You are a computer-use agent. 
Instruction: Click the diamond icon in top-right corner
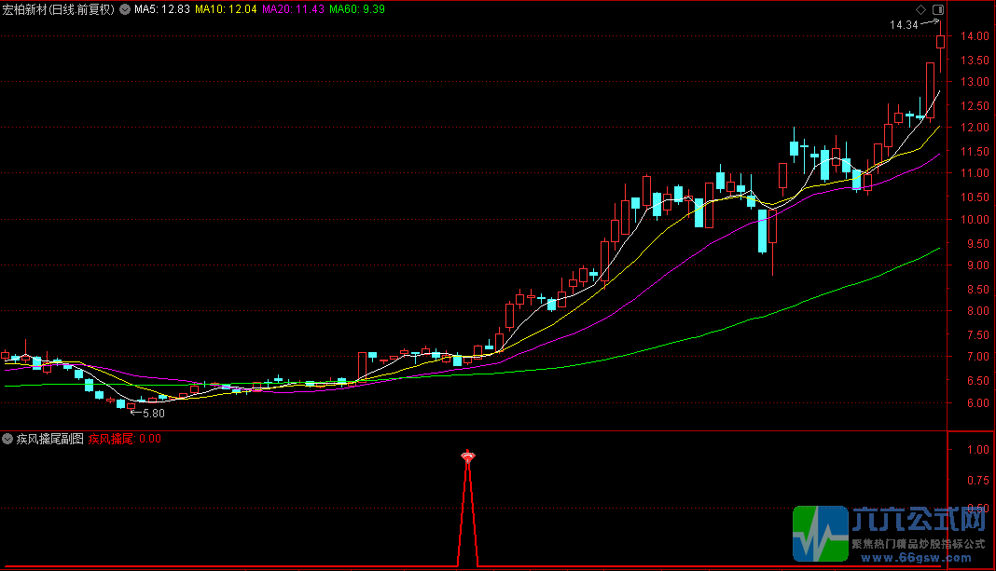[x=921, y=9]
